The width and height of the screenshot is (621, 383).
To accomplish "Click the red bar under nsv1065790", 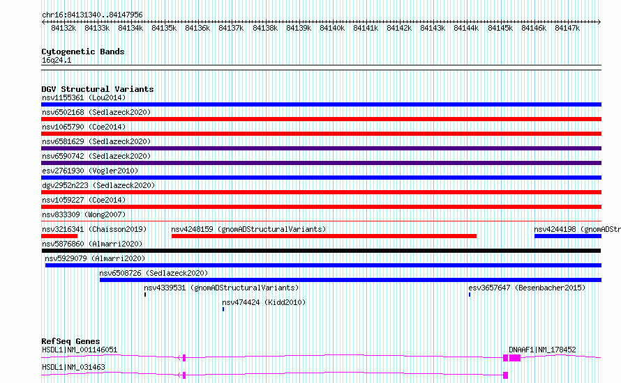I will point(321,134).
